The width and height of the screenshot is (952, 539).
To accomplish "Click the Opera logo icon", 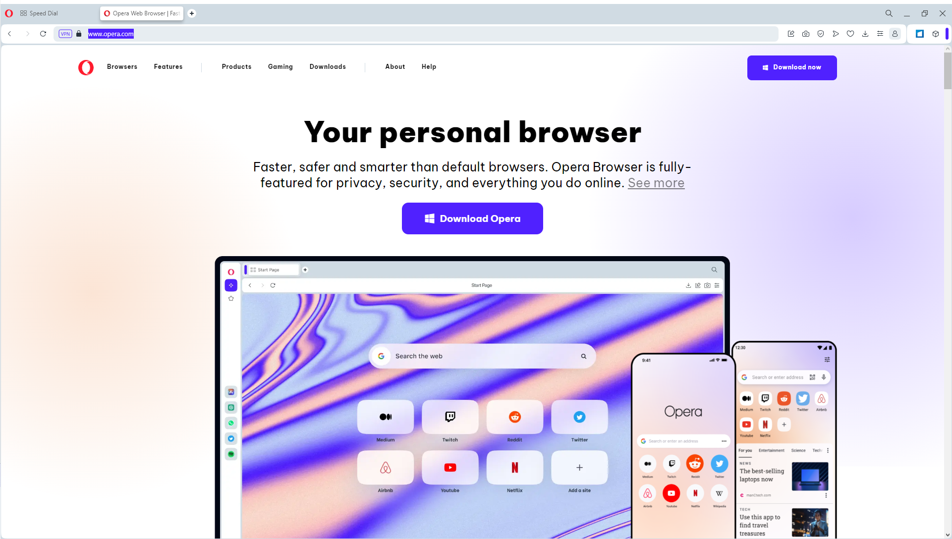I will (86, 66).
